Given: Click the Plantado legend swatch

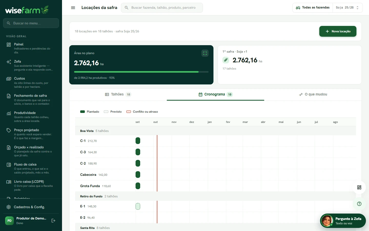Looking at the screenshot, I should tap(83, 112).
